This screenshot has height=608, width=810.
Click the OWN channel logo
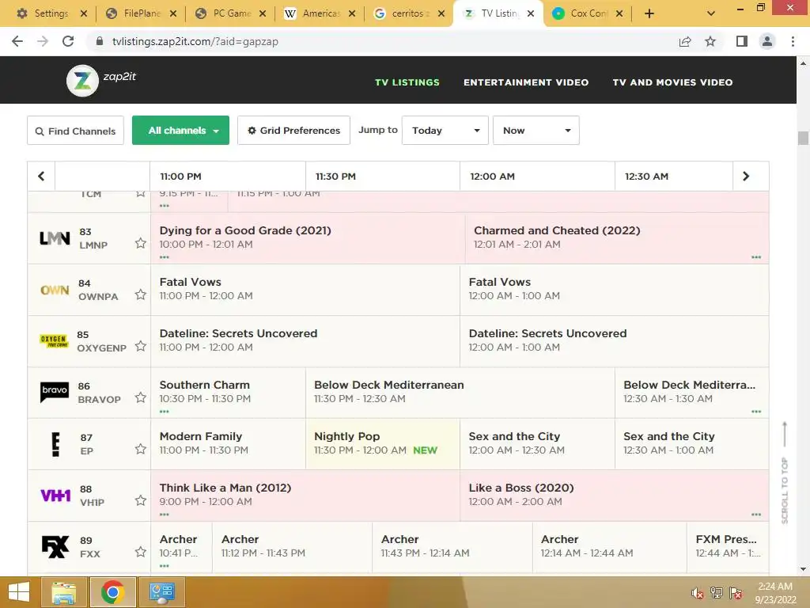55,290
